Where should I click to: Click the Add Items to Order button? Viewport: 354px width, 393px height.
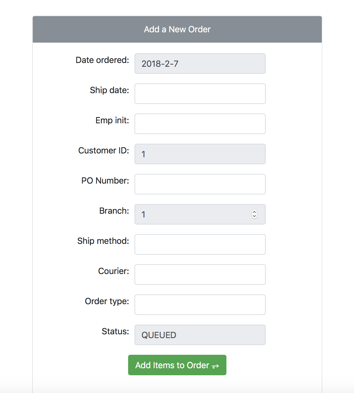click(177, 365)
